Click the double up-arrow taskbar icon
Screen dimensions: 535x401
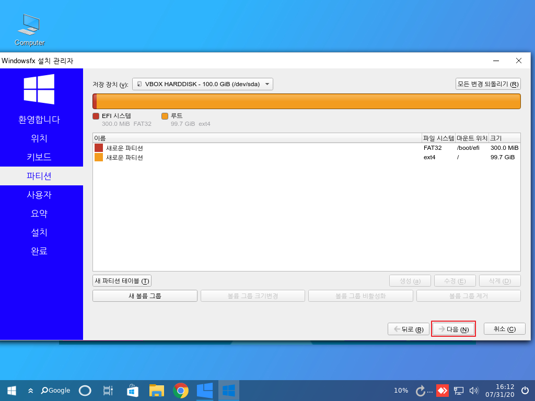tap(31, 391)
